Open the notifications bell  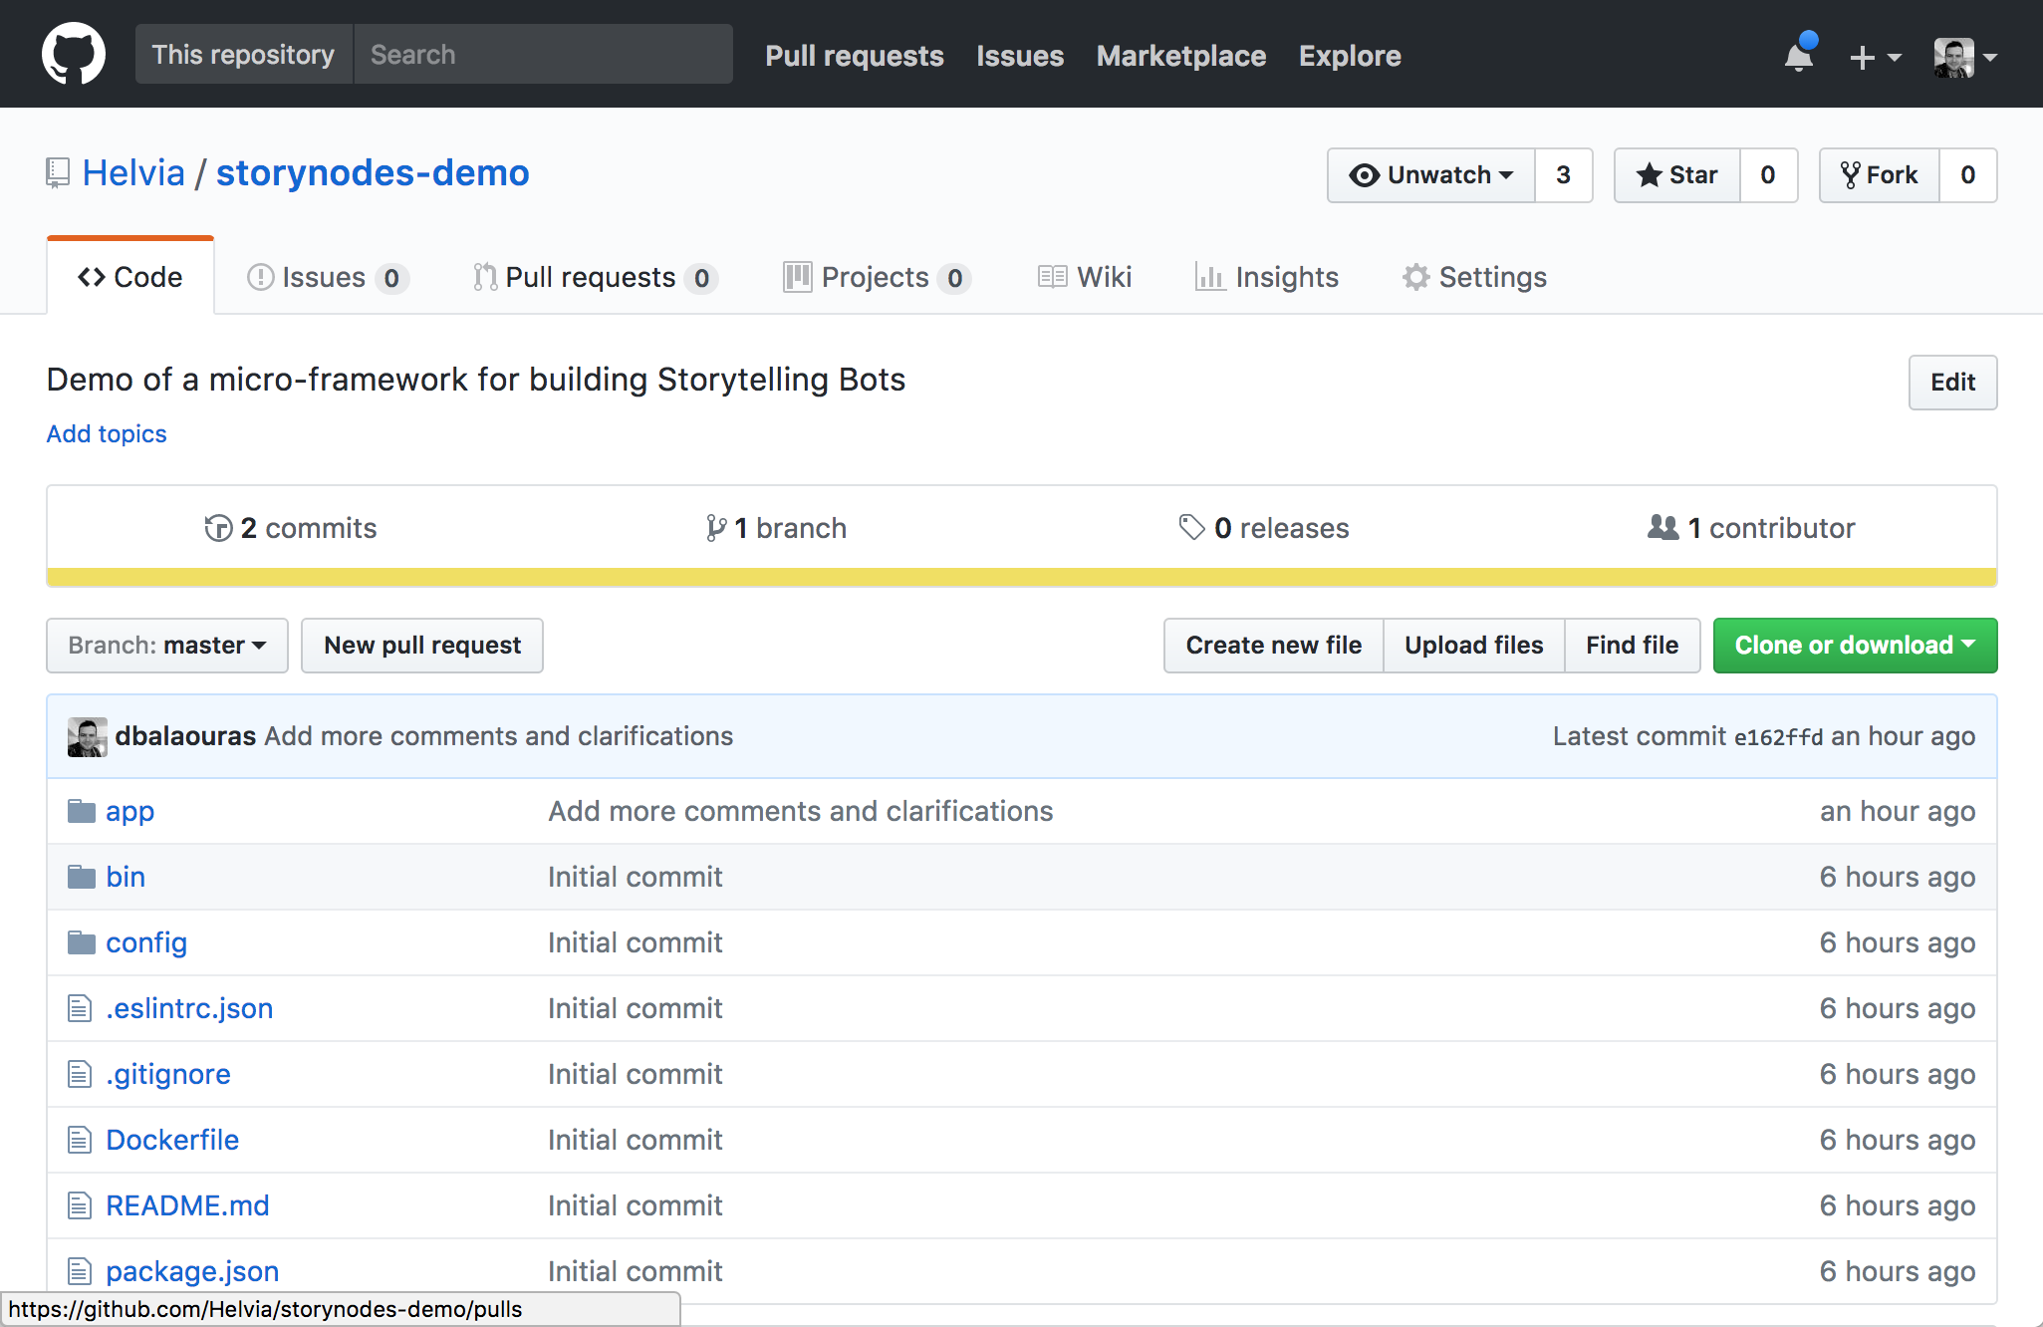coord(1799,56)
